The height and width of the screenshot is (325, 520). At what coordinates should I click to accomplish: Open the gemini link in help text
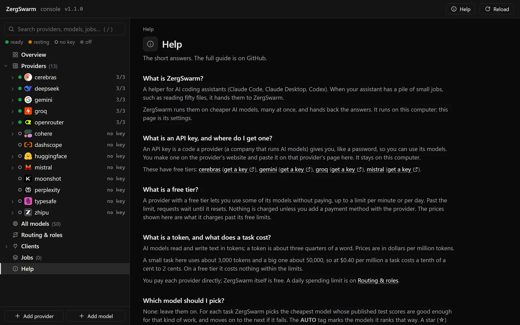pos(268,169)
